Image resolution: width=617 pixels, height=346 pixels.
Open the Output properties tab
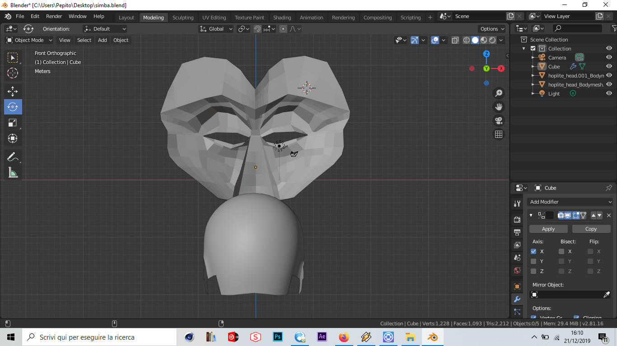(517, 232)
